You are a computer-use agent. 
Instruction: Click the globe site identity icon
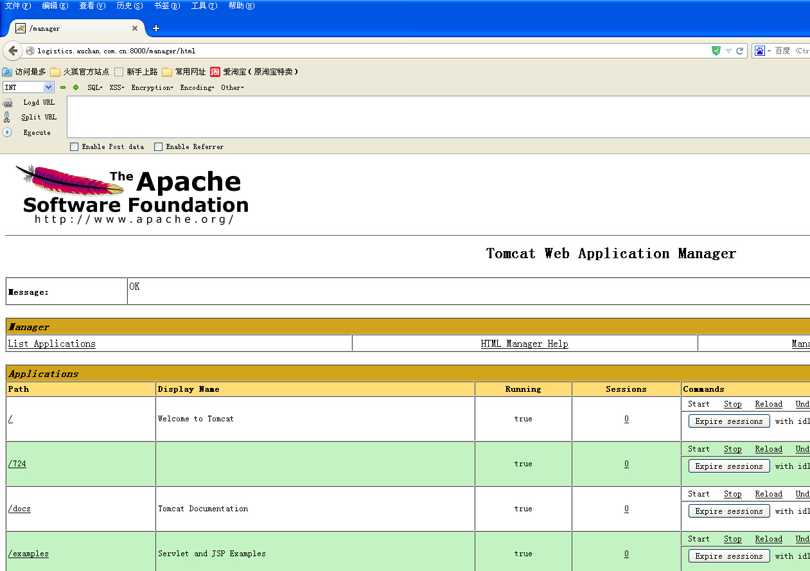pos(30,51)
